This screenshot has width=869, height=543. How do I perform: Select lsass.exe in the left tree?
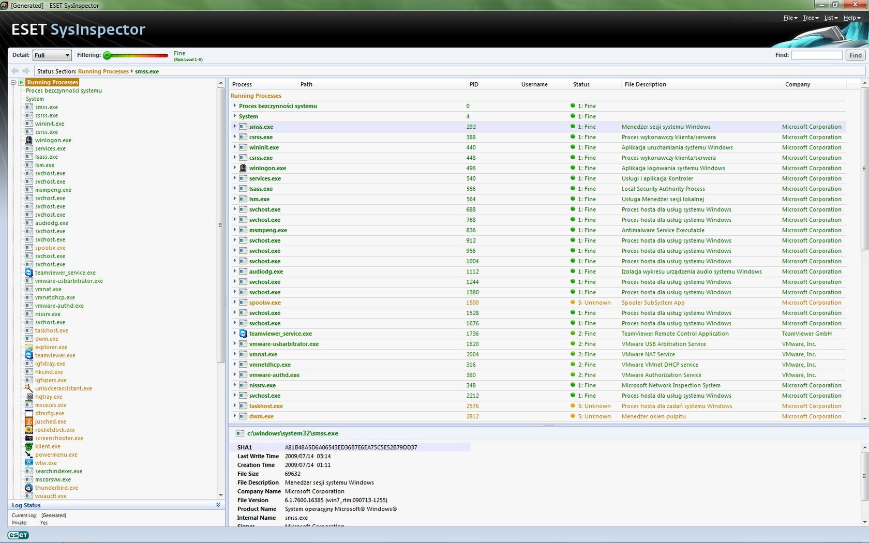tap(47, 157)
